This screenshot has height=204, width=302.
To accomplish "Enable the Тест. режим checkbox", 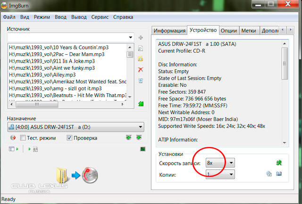I will [x=23, y=138].
